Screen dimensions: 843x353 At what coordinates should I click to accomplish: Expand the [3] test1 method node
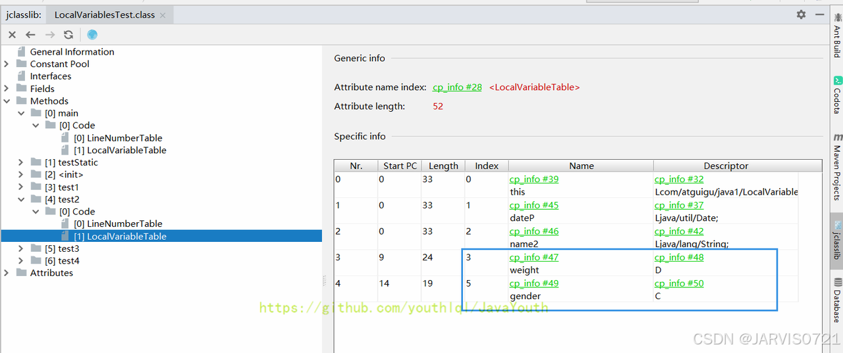click(21, 187)
